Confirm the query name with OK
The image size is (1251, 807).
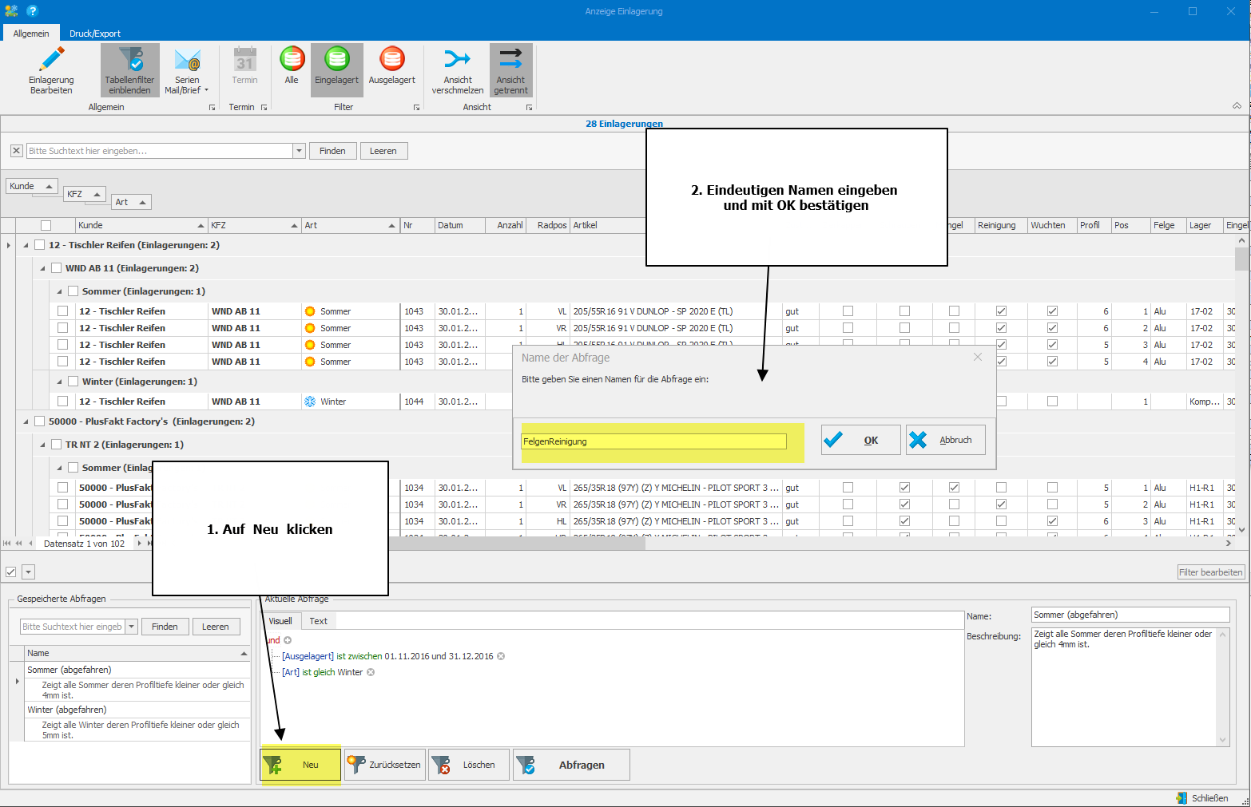(x=860, y=440)
